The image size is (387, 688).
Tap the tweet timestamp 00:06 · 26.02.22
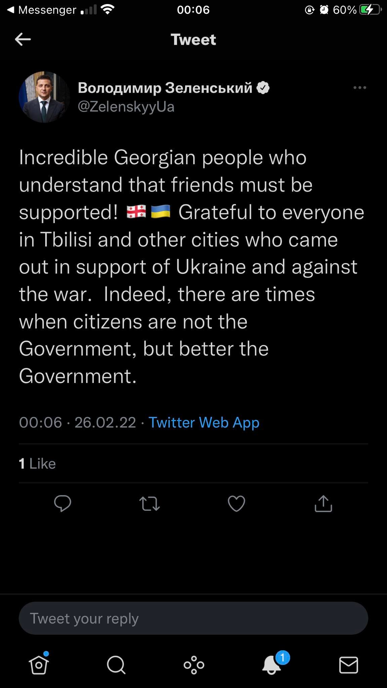click(77, 422)
